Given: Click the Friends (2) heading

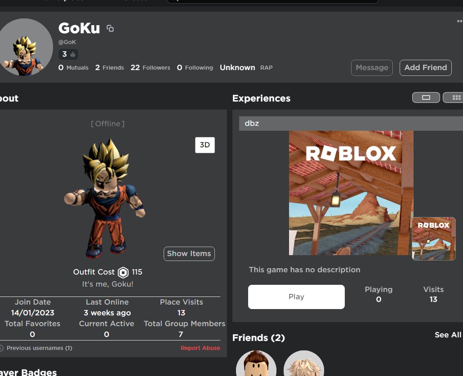Looking at the screenshot, I should 258,338.
